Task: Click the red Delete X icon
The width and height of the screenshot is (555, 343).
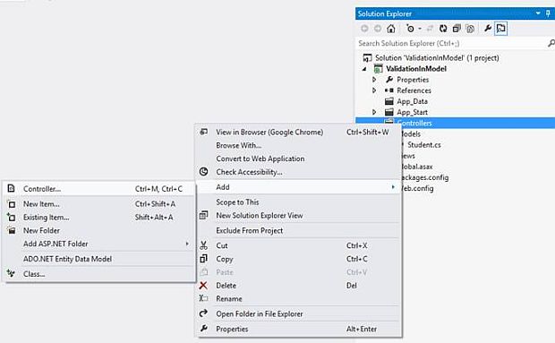Action: [203, 286]
